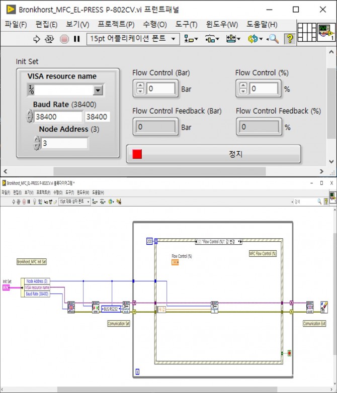This screenshot has height=393, width=337.
Task: Open the event case selector dropdown arrow
Action: [x=239, y=242]
